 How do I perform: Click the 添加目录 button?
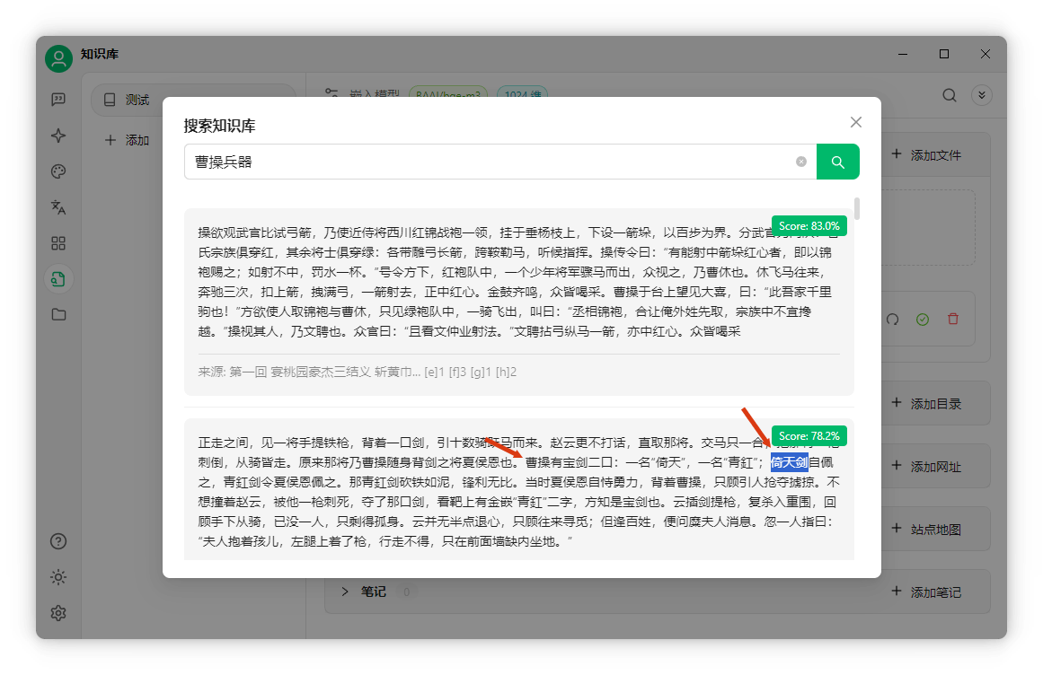927,403
